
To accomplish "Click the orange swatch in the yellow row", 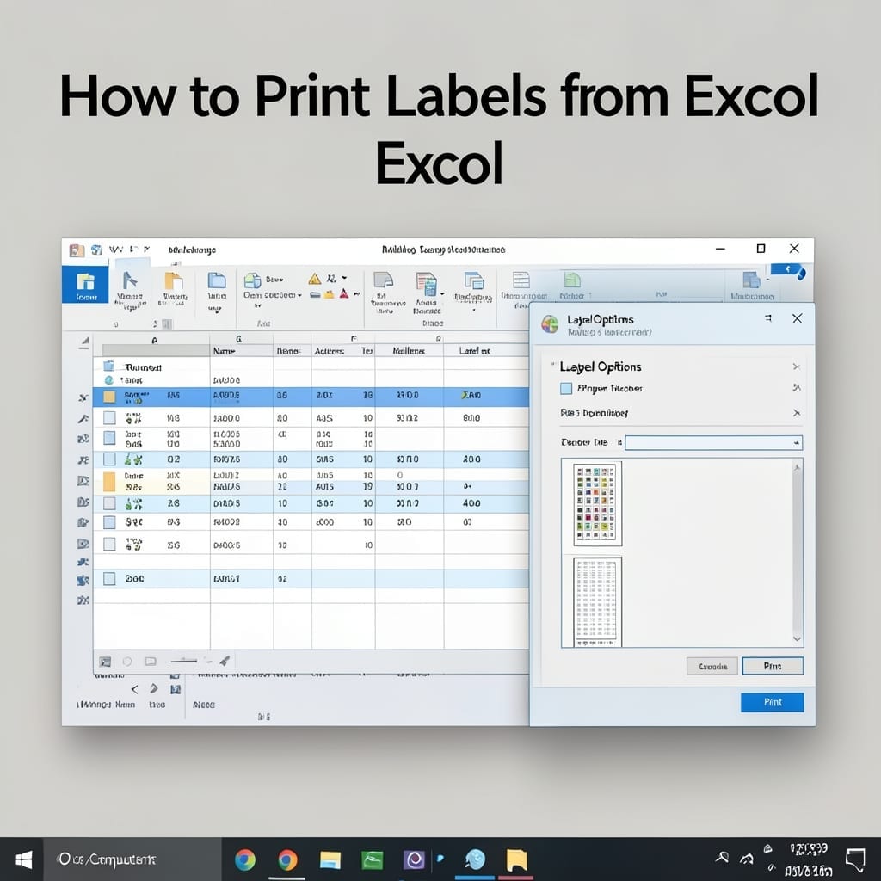I will [109, 482].
